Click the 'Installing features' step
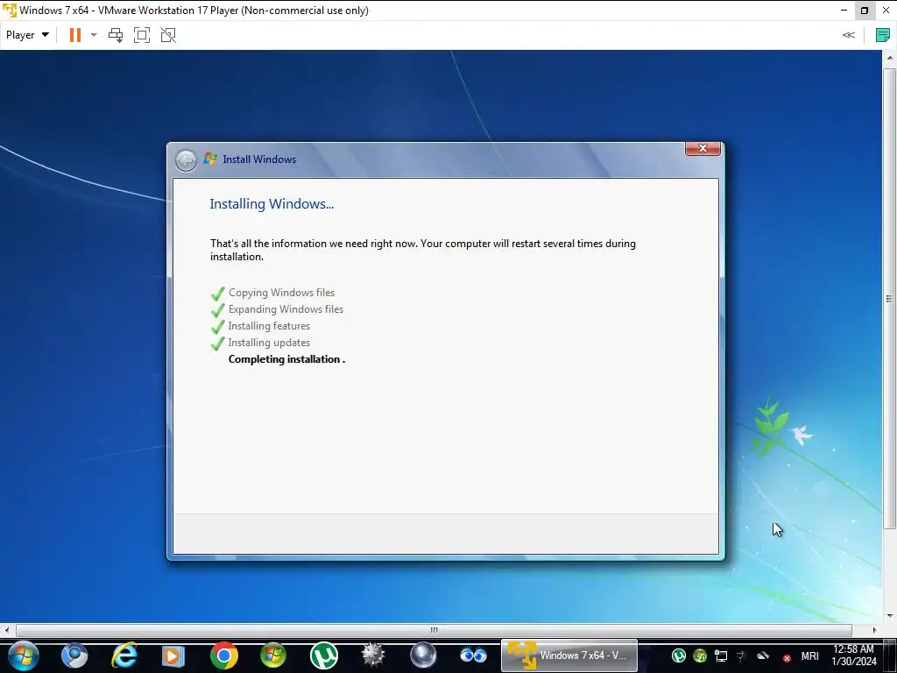897x673 pixels. (269, 326)
